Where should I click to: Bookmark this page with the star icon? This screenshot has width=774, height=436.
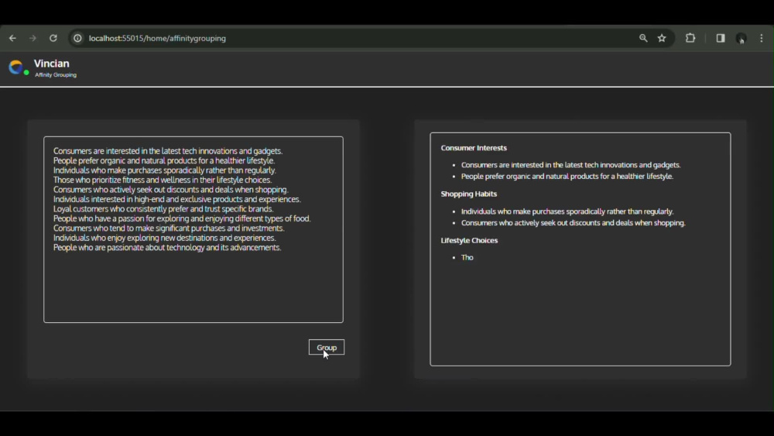tap(662, 38)
